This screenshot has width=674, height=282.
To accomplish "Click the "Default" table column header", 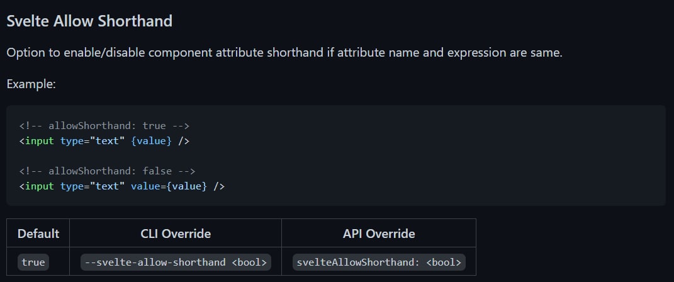I will (x=38, y=234).
